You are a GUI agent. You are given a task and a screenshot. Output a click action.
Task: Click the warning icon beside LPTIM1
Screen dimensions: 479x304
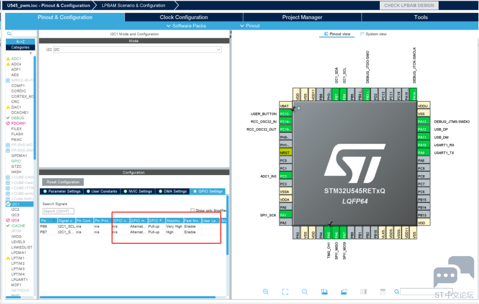[x=8, y=258]
